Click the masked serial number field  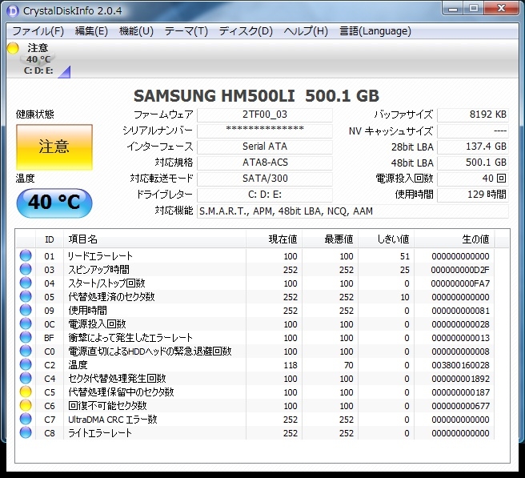coord(265,131)
